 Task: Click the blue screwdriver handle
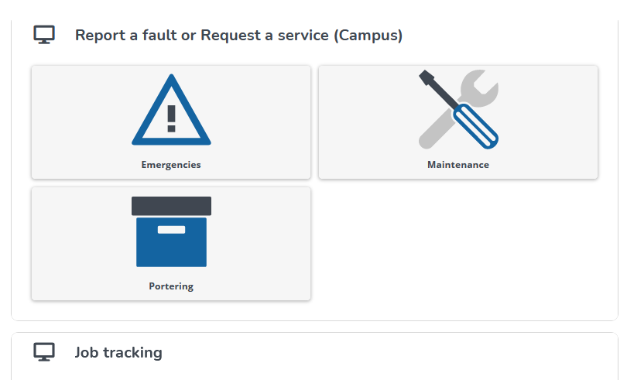(475, 127)
